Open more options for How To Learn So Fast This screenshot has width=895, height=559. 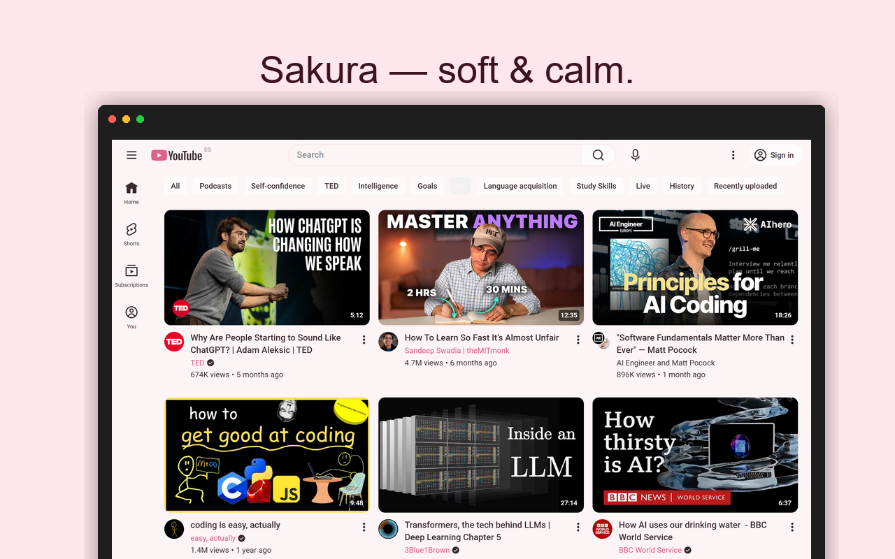pyautogui.click(x=578, y=340)
